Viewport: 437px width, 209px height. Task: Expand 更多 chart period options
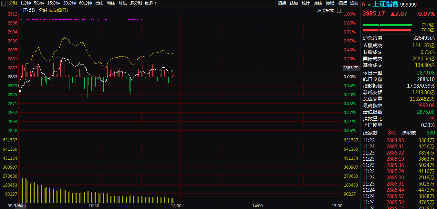pos(150,3)
